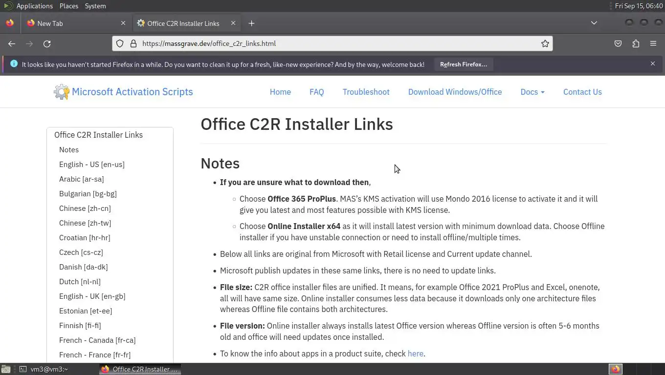Expand the Docs dropdown menu
Screen dimensions: 665x375
click(x=532, y=92)
